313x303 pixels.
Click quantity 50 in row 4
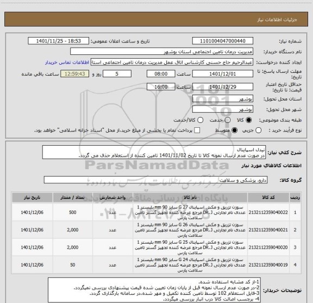pos(73,265)
